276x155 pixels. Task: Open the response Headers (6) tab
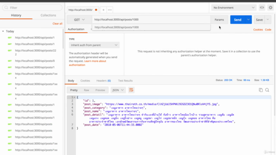103,81
